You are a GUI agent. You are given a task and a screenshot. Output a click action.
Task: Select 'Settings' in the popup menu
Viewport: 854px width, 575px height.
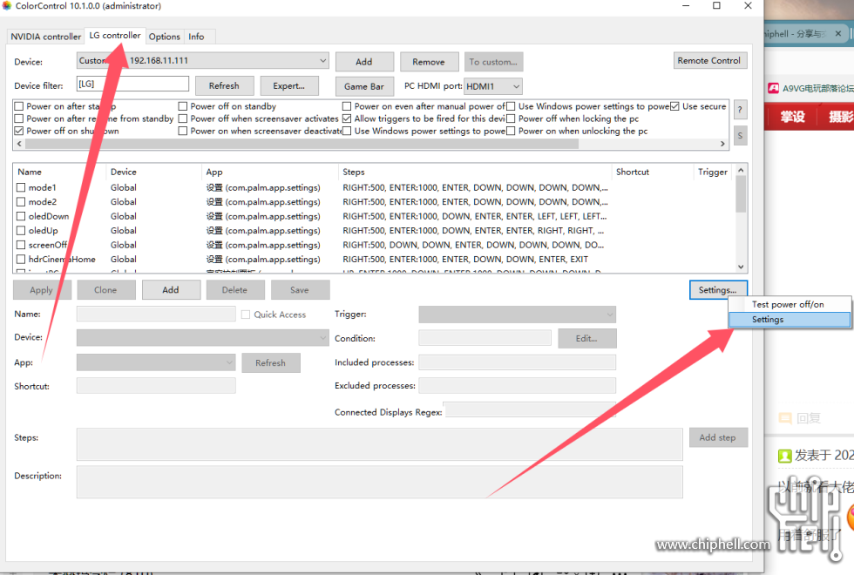coord(790,320)
